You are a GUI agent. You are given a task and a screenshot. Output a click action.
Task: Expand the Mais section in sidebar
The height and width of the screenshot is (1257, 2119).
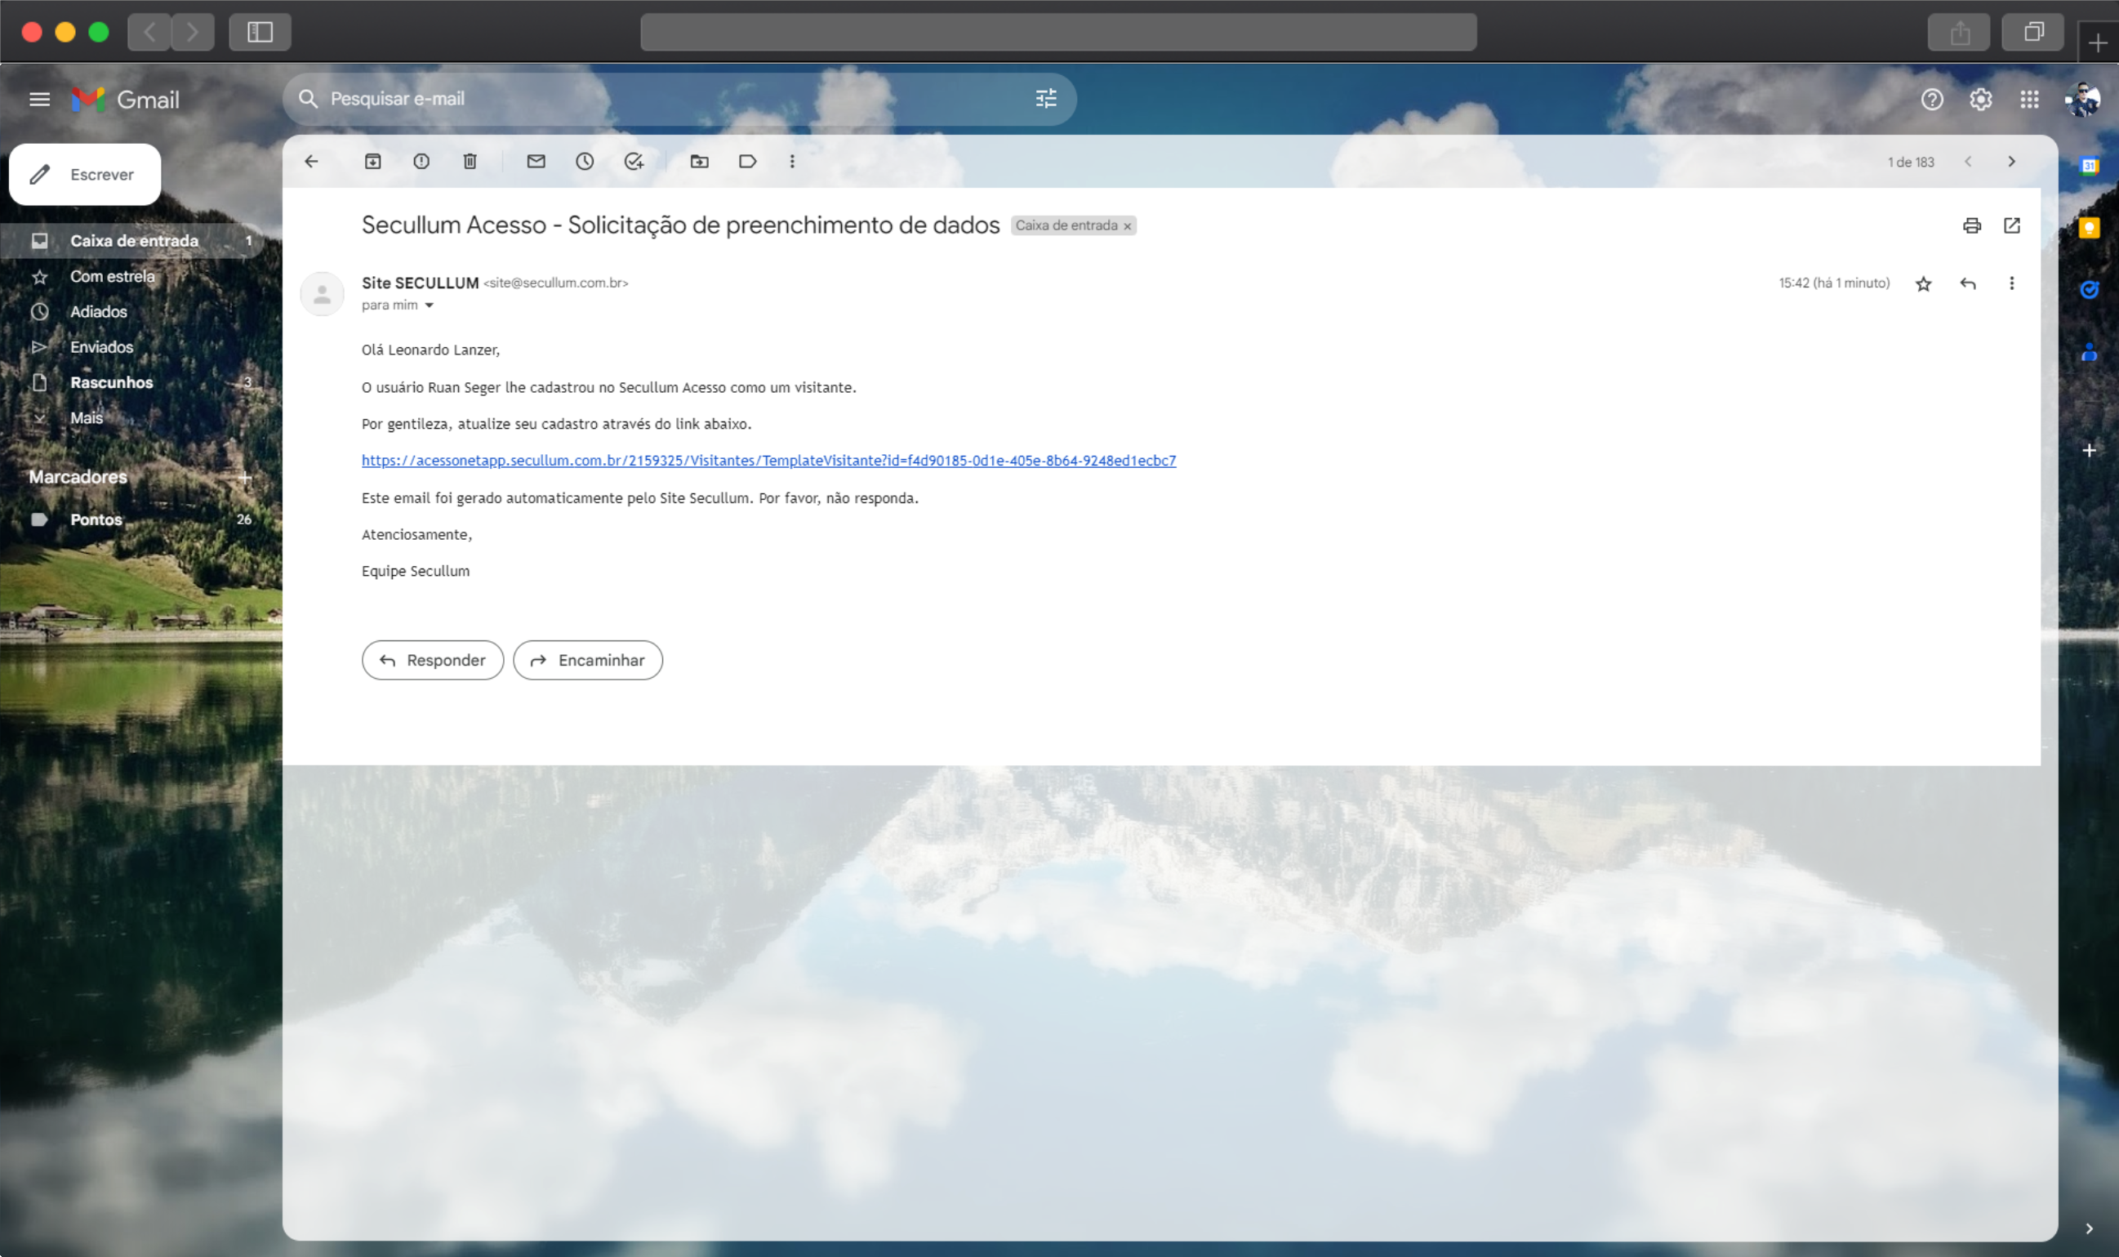86,417
